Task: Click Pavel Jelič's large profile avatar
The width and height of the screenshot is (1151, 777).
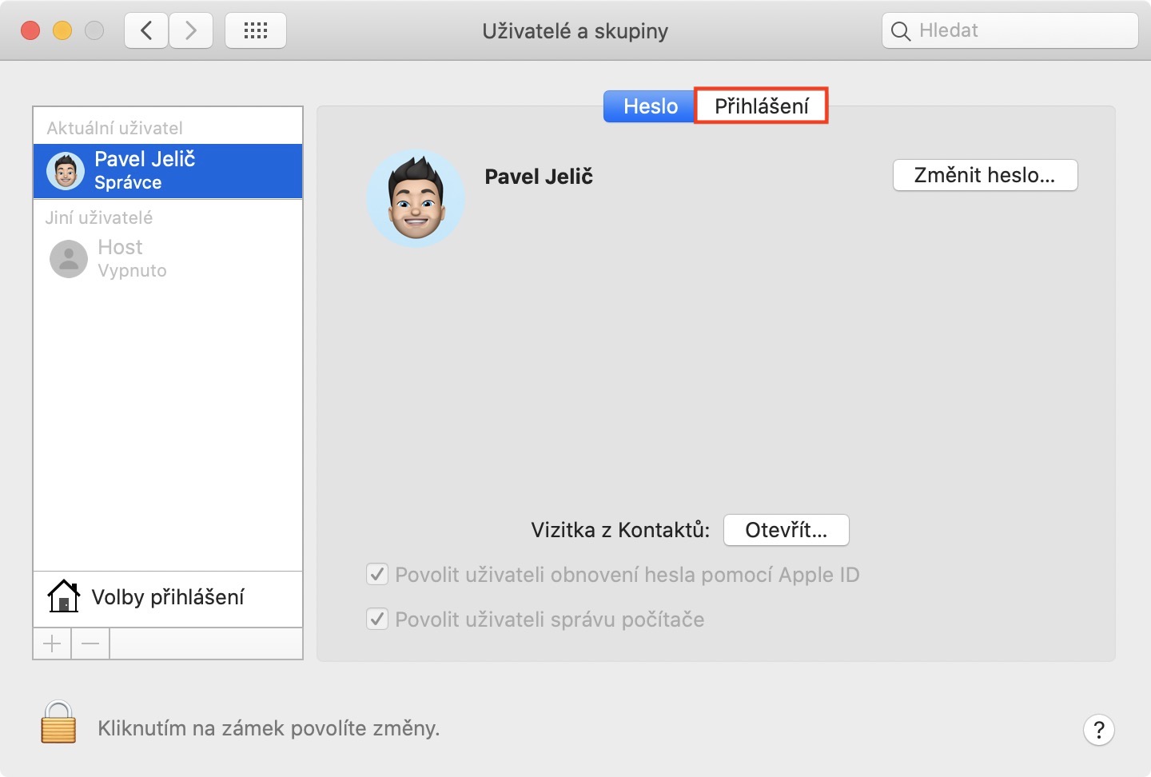Action: click(x=416, y=198)
